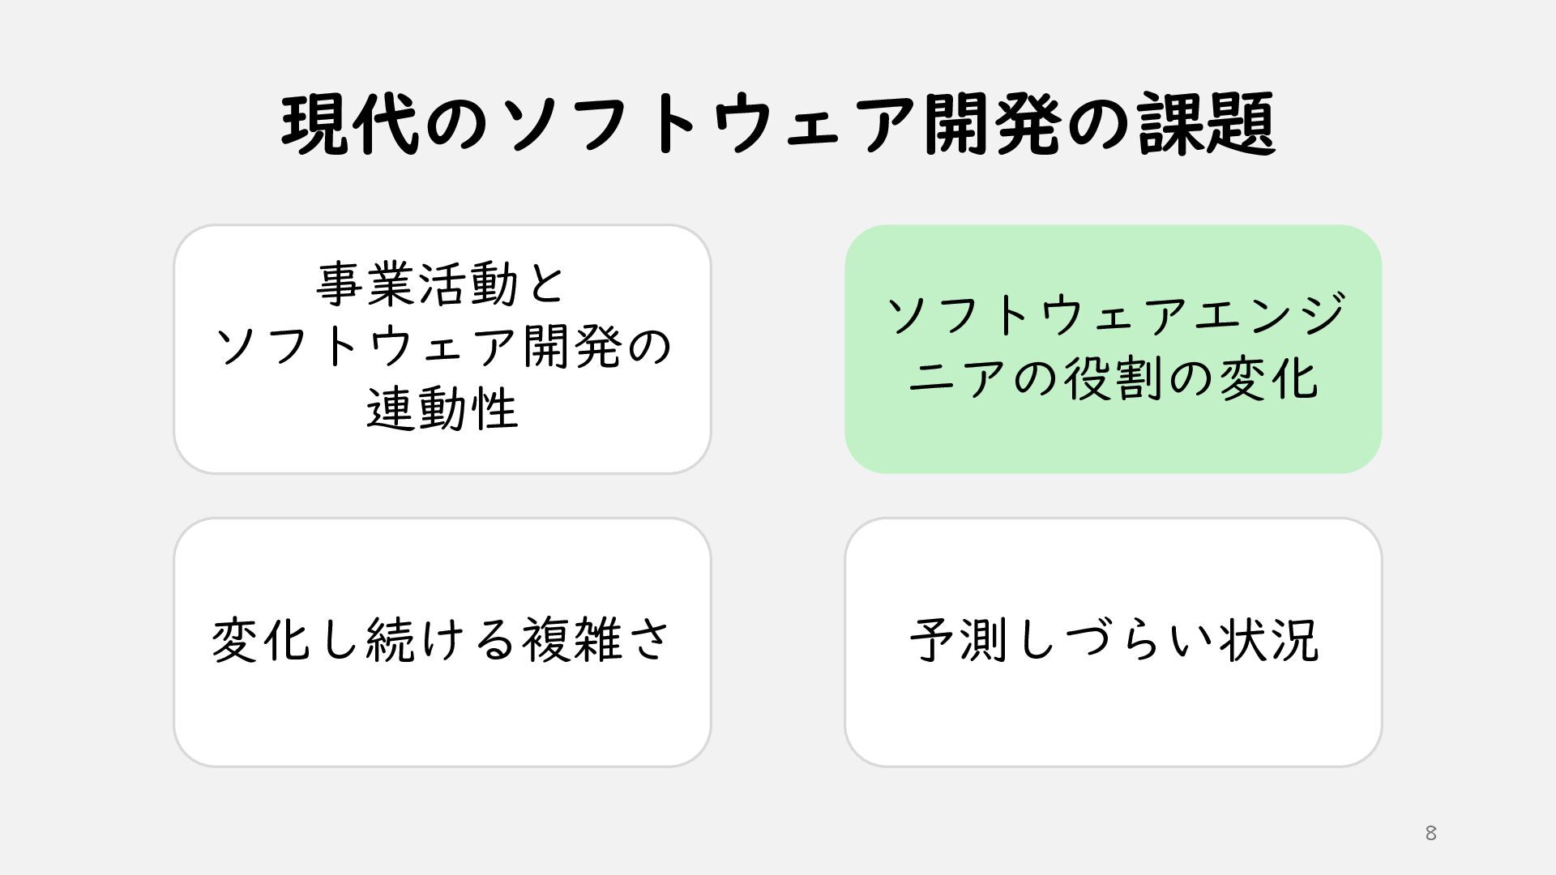Click the word 複雑さ in bottom-left card

(596, 640)
